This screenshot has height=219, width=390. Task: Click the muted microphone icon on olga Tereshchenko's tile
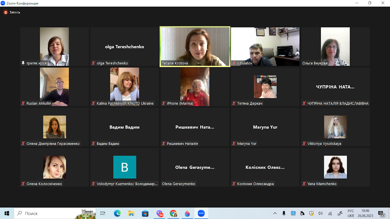tap(94, 63)
